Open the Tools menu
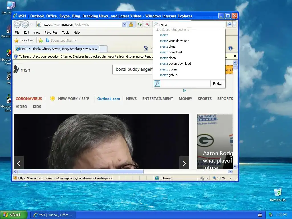 pyautogui.click(x=66, y=33)
